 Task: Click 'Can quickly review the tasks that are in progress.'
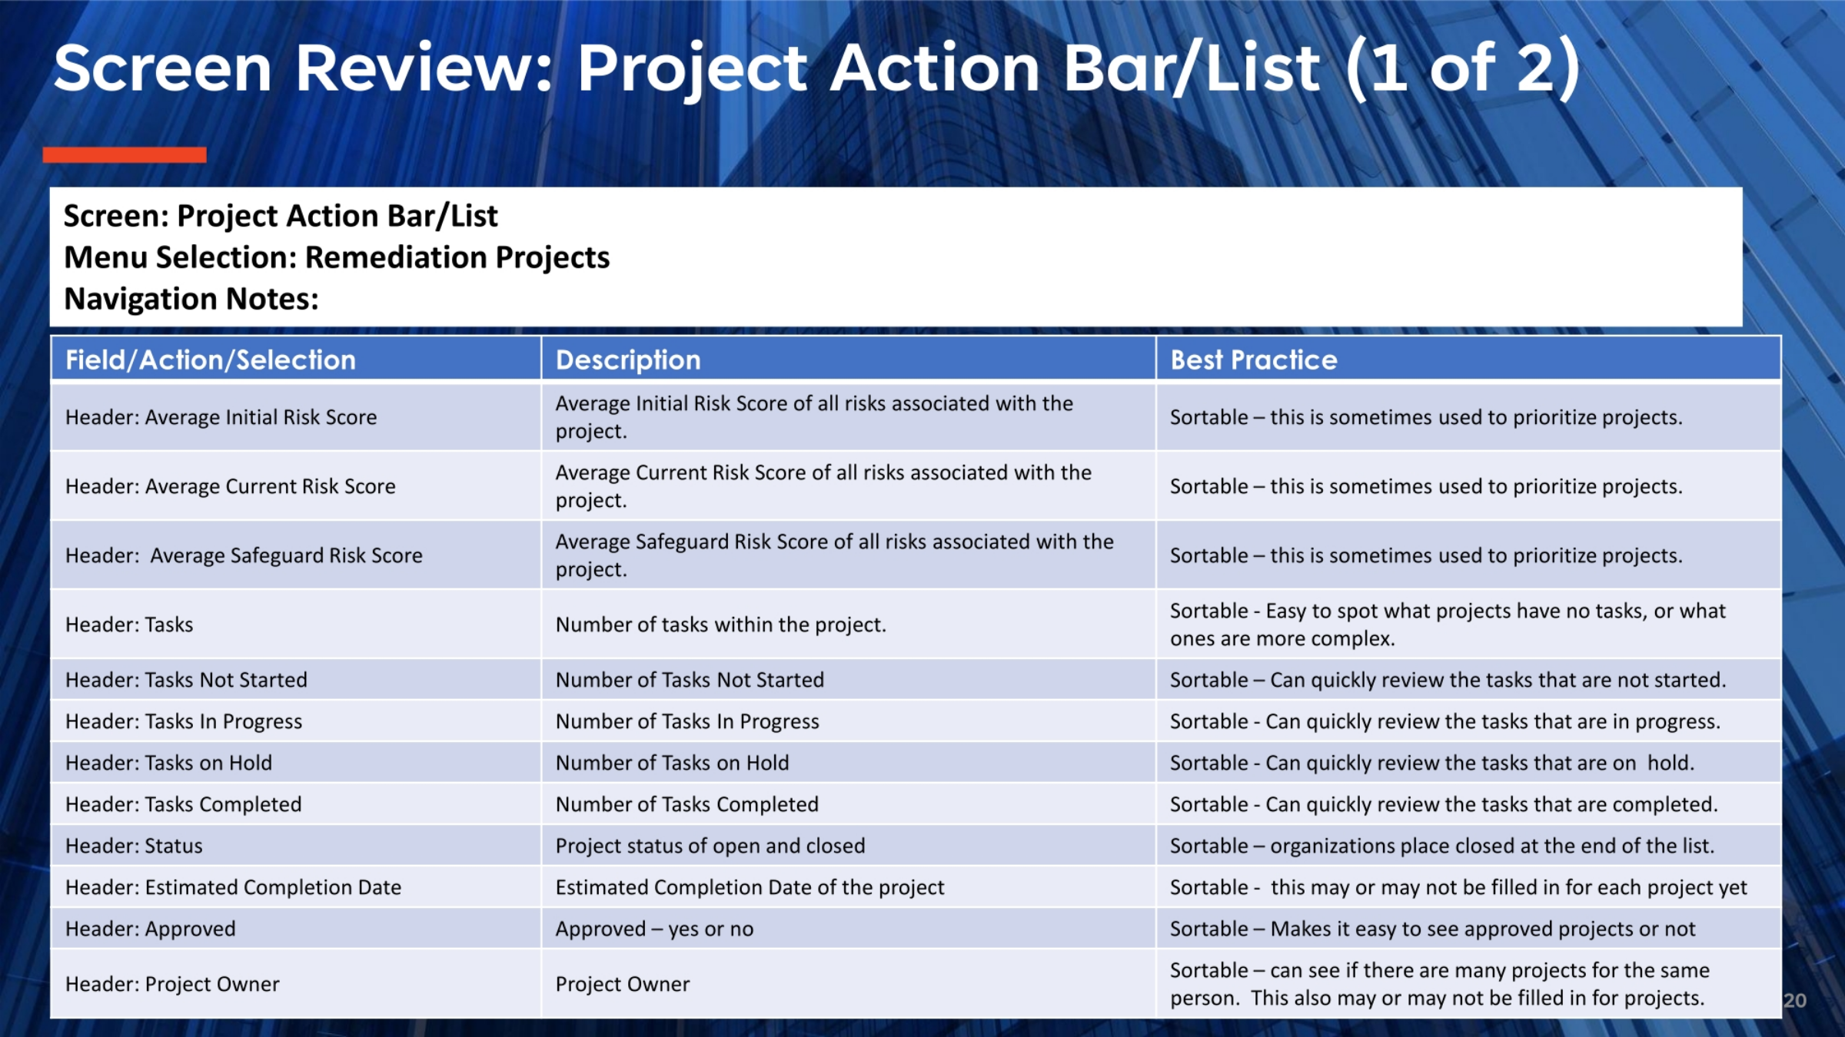point(1493,721)
